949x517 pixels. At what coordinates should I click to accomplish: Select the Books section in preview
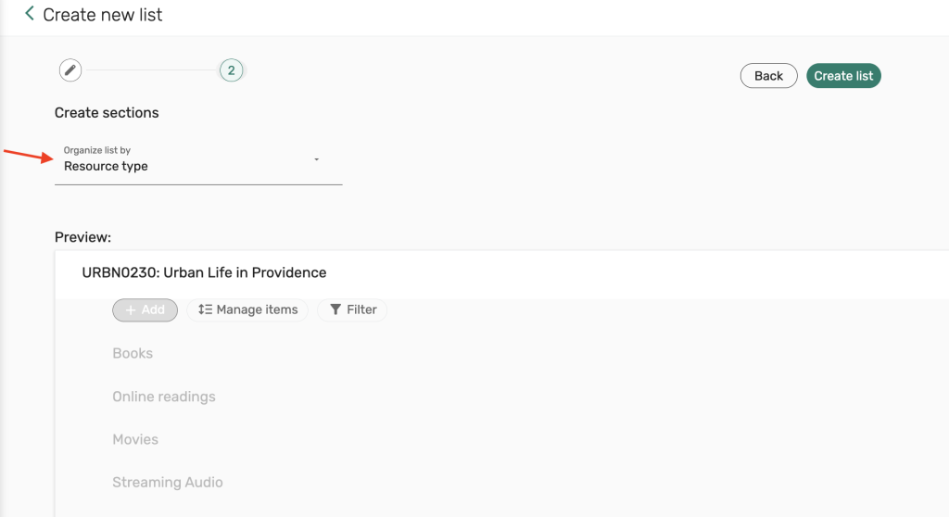(x=133, y=353)
